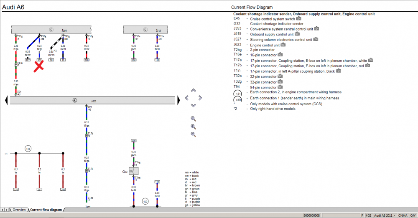The image size is (418, 218).
Task: Select the Current flow diagram tab
Action: [46, 210]
